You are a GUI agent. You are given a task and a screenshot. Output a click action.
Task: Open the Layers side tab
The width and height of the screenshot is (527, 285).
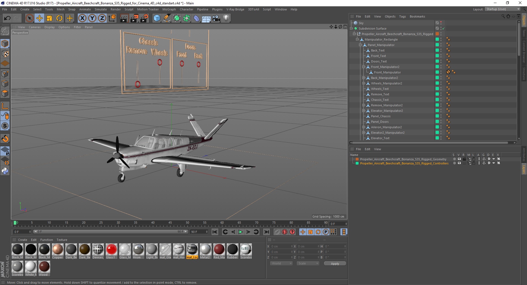pos(524,169)
